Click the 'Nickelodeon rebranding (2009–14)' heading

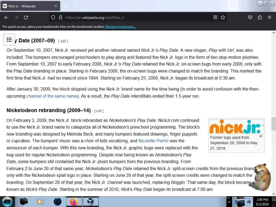pyautogui.click(x=49, y=110)
